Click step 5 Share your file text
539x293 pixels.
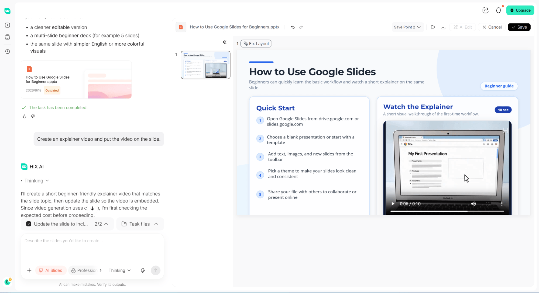tap(312, 194)
